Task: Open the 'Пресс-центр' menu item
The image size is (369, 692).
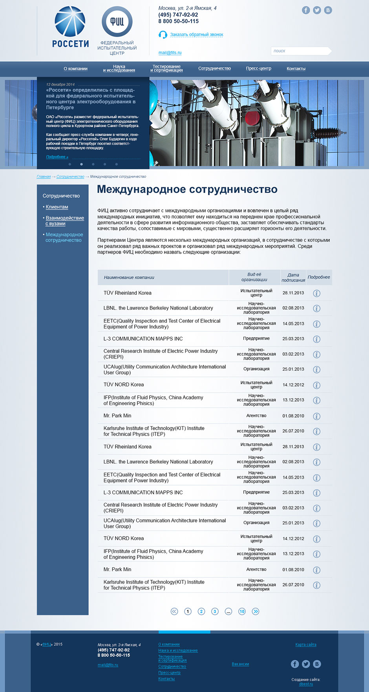Action: click(259, 68)
